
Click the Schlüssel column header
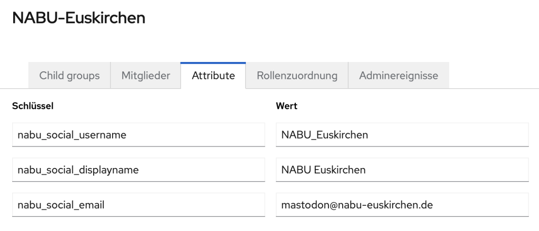coord(33,106)
